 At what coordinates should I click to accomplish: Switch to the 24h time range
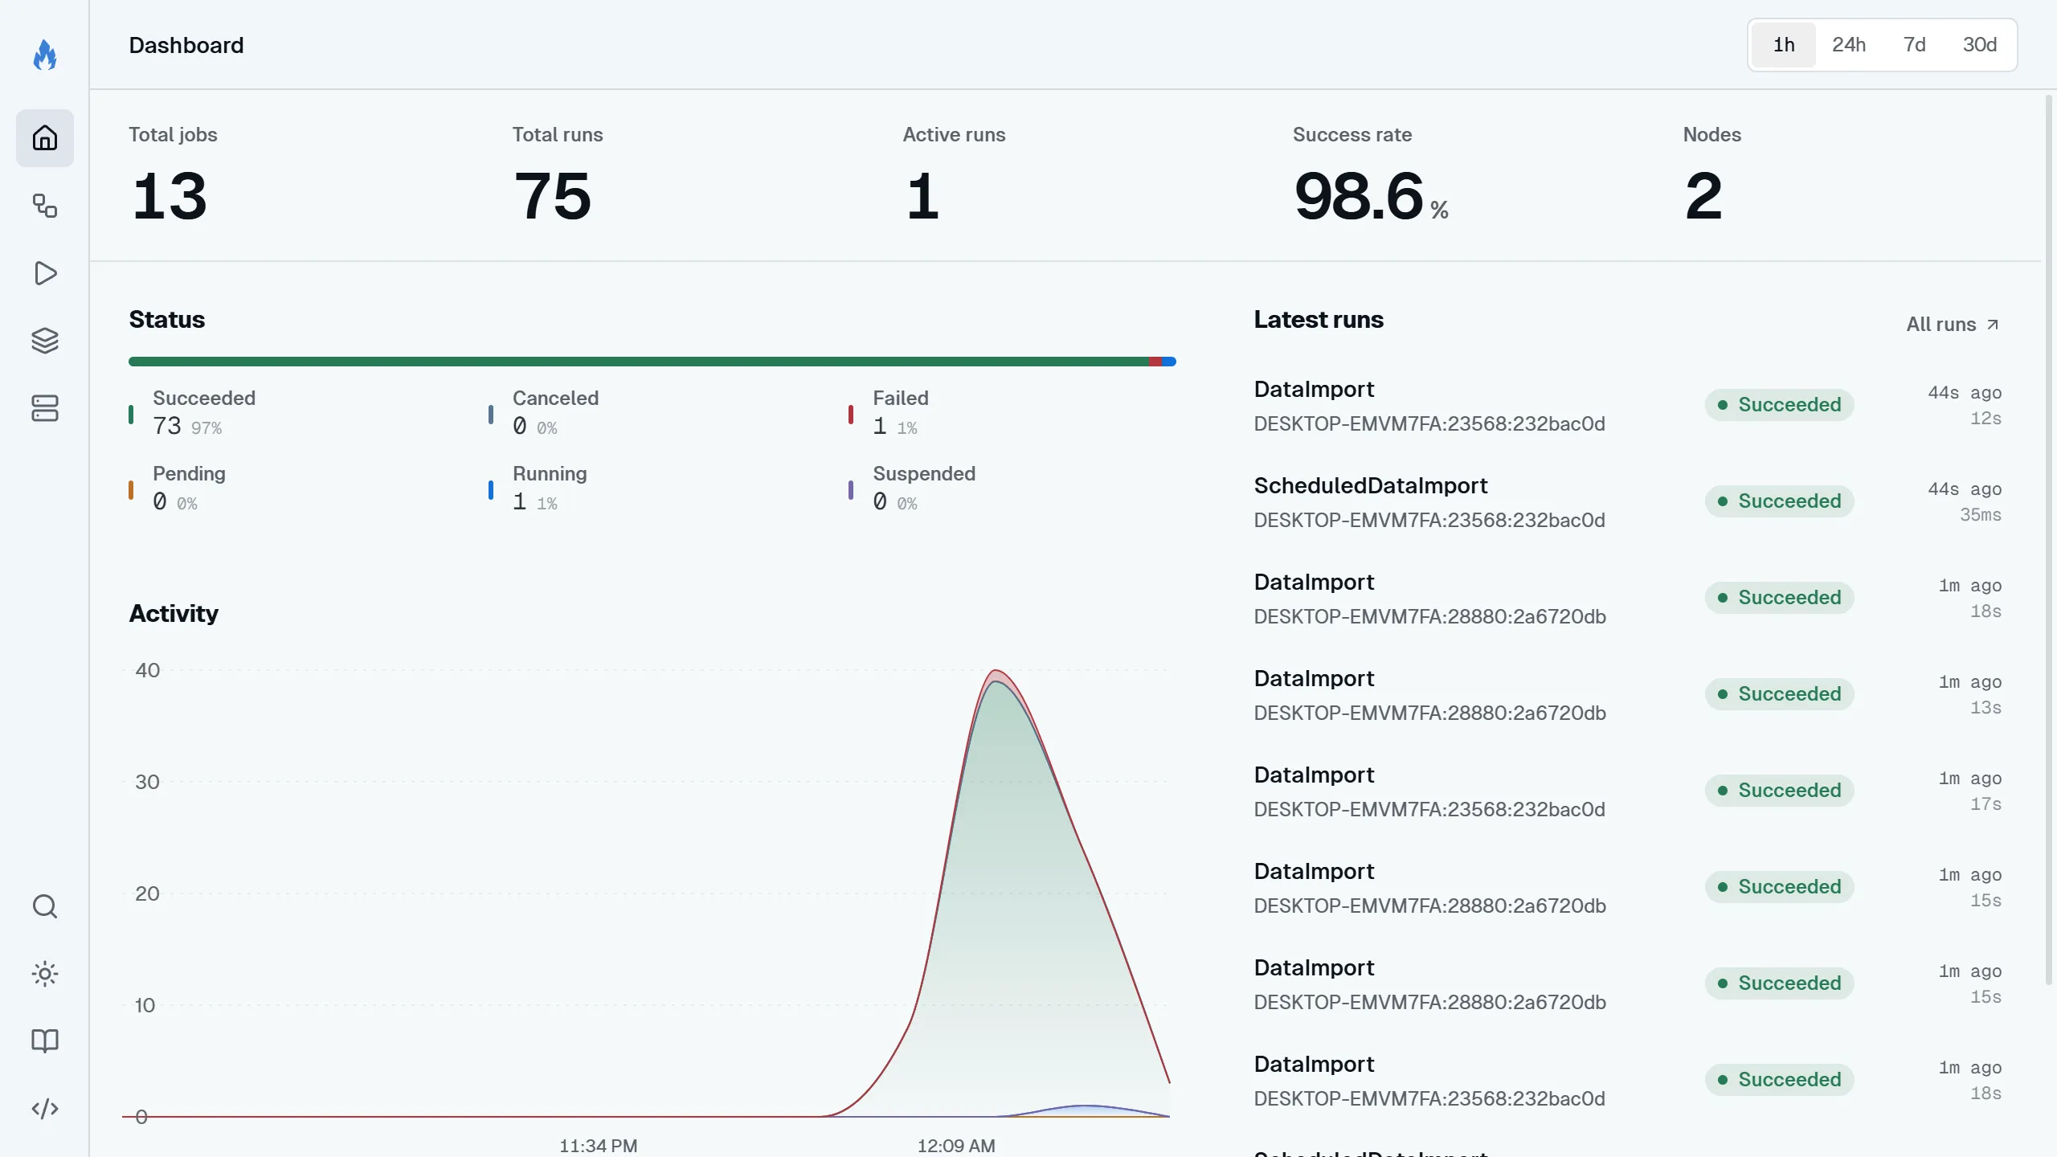point(1849,45)
